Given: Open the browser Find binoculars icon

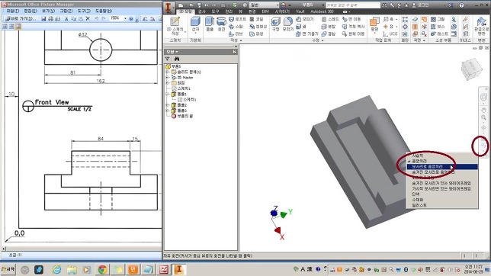Looking at the screenshot, I should point(177,59).
